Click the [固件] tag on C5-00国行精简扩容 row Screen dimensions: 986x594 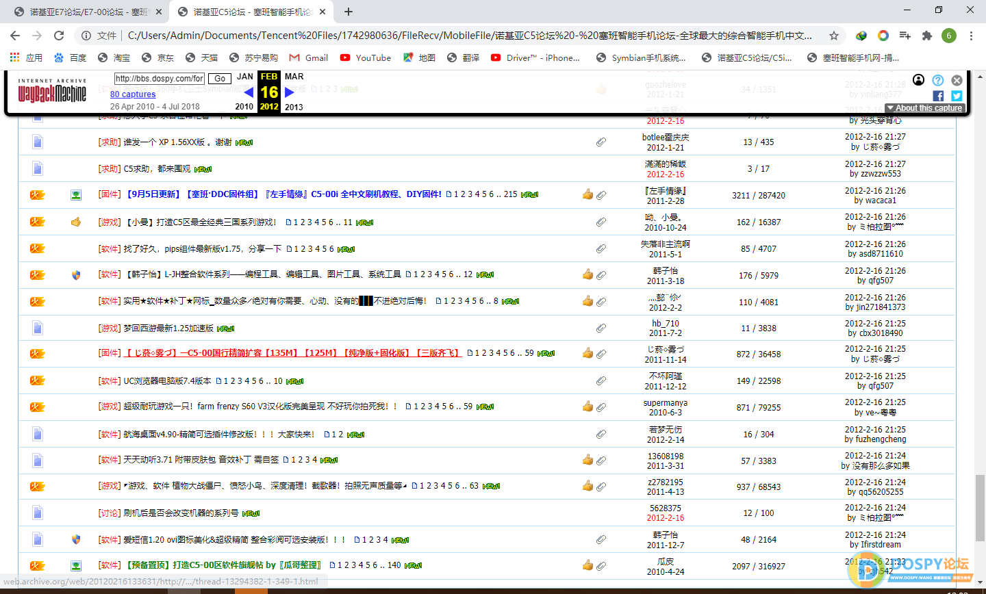[x=110, y=353]
